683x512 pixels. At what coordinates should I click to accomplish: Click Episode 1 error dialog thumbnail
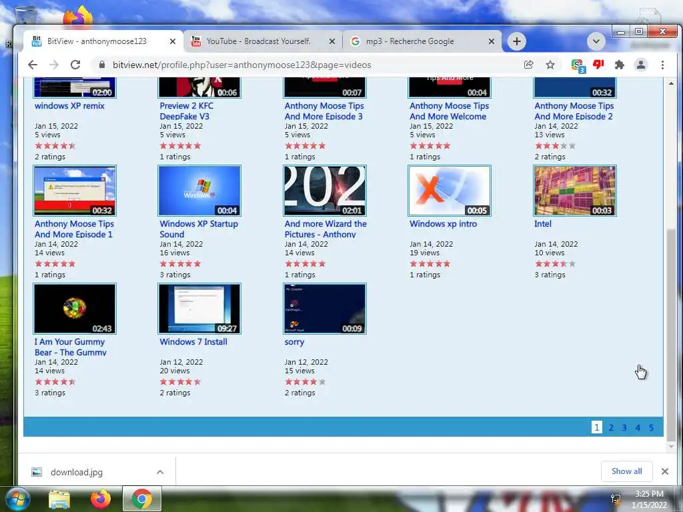pyautogui.click(x=75, y=191)
